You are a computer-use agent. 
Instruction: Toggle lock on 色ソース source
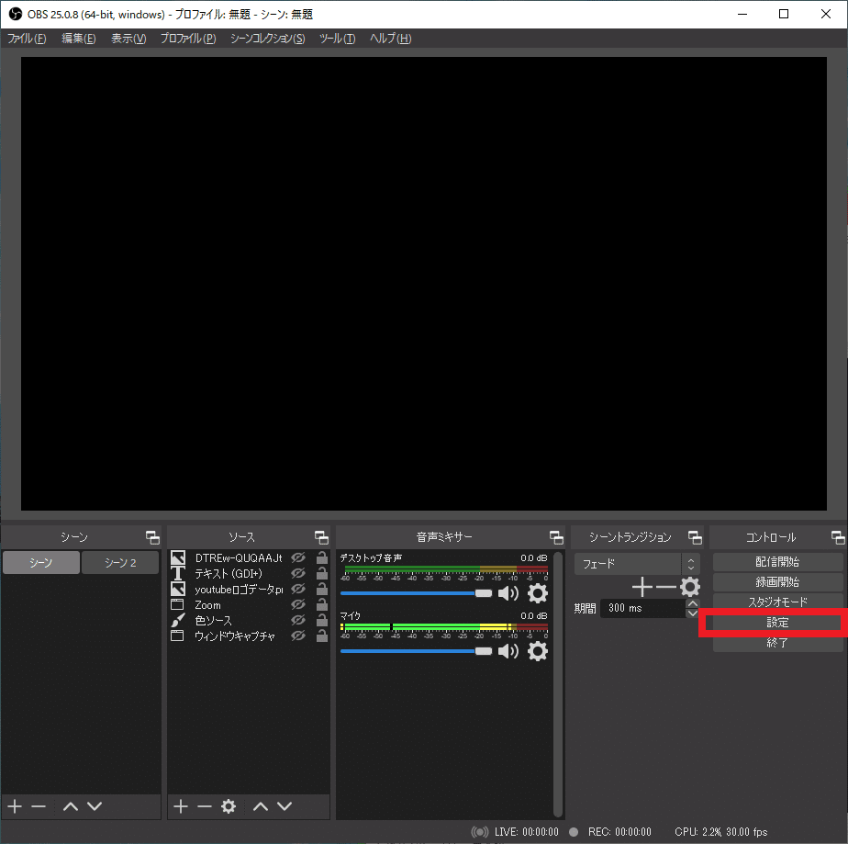[x=322, y=620]
